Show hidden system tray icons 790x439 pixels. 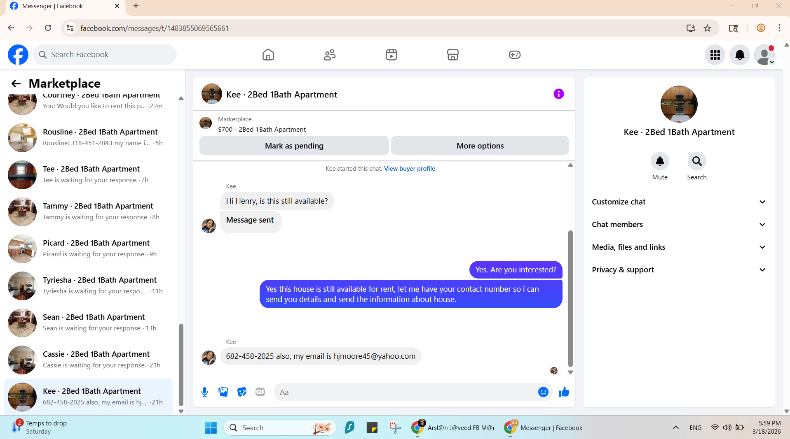point(676,428)
